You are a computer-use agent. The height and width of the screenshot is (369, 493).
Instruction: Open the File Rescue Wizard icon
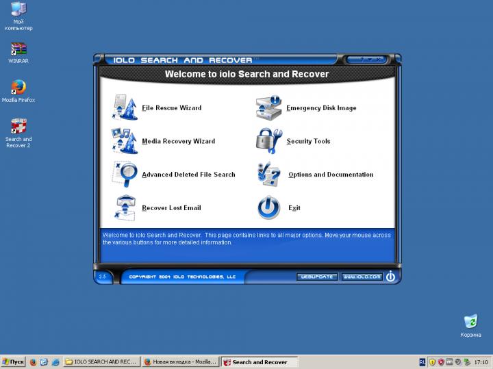[124, 107]
